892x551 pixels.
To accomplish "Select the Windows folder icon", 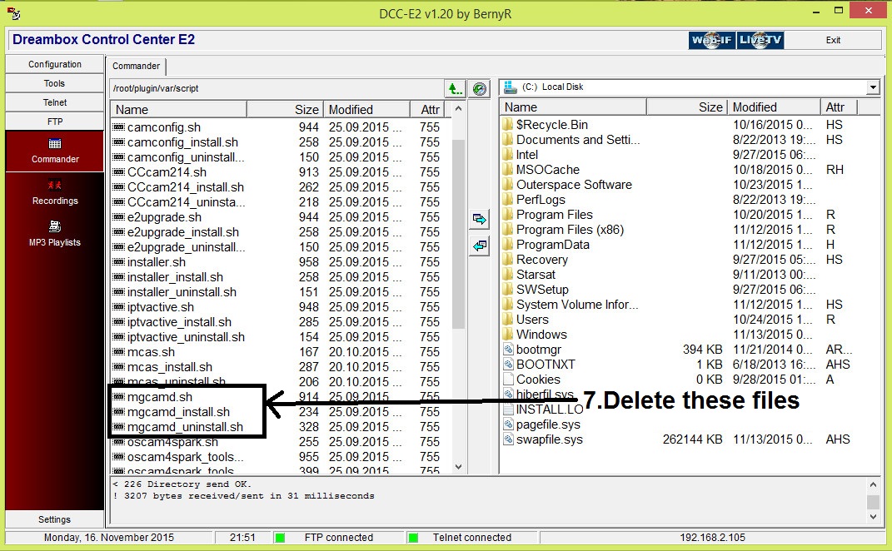I will [508, 335].
